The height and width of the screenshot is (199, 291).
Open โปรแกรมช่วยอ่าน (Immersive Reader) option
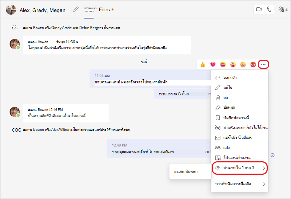click(239, 158)
